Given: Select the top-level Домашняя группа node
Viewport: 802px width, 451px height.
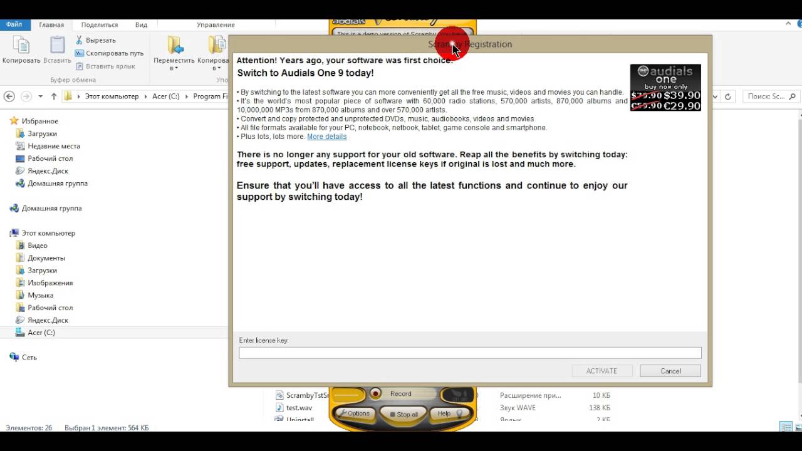Looking at the screenshot, I should tap(51, 208).
